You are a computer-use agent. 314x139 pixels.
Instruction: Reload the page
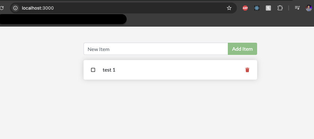tap(2, 8)
